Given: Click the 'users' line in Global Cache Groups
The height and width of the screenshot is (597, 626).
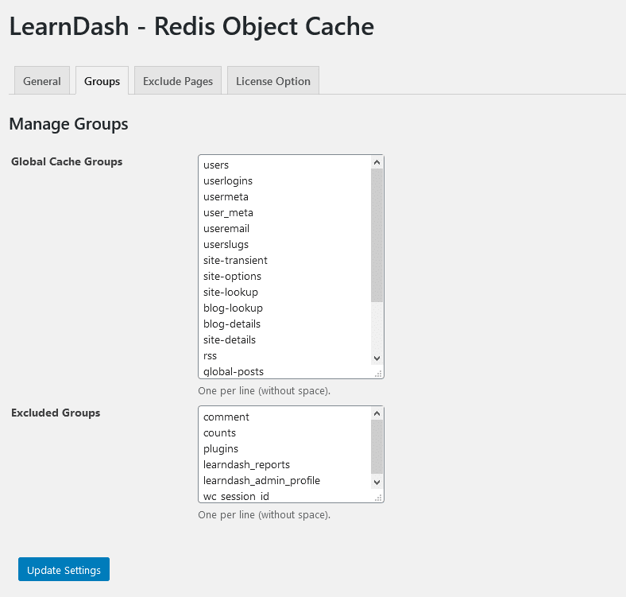Looking at the screenshot, I should tap(216, 165).
